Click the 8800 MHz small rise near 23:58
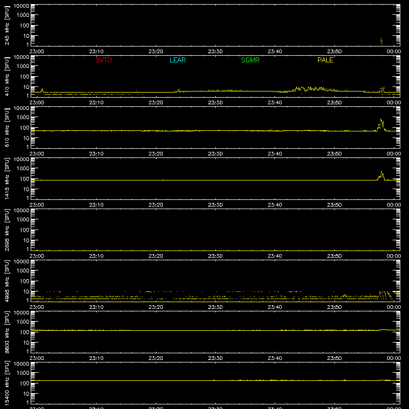This screenshot has height=409, width=409. coord(383,330)
